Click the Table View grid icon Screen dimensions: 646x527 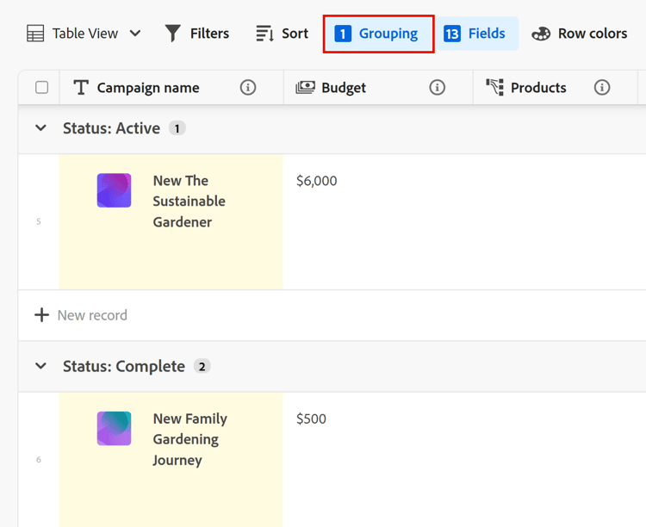click(x=35, y=34)
